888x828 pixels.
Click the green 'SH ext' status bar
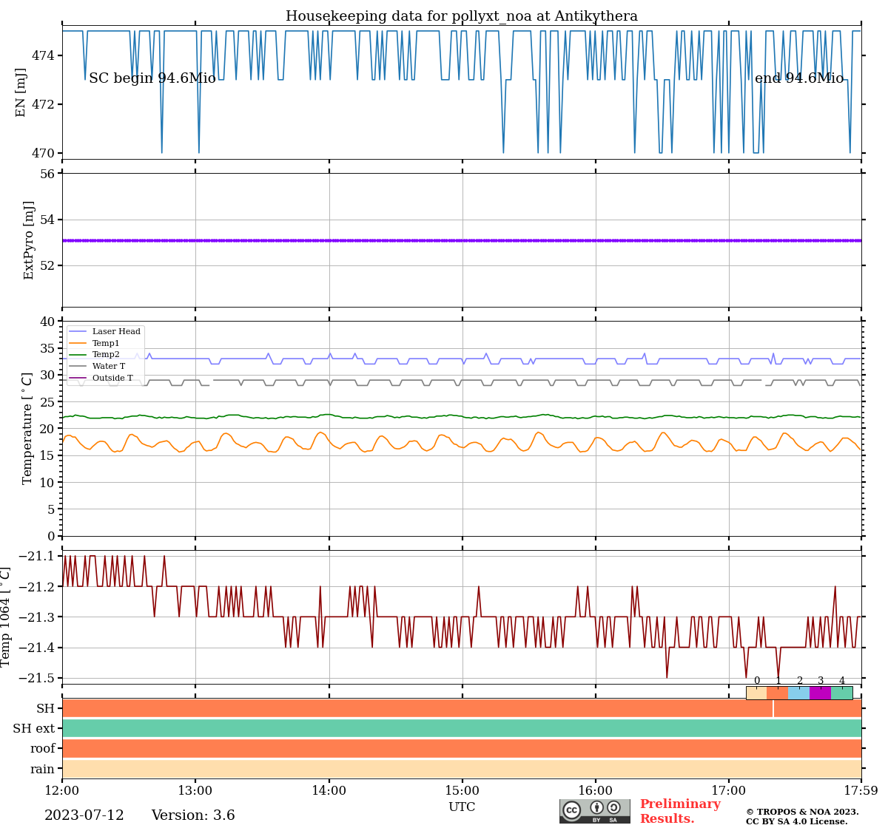pos(462,728)
